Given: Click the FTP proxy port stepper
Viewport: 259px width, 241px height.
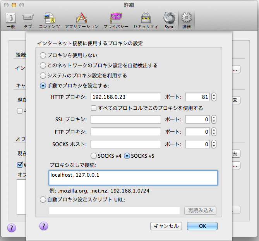Looking at the screenshot, I should (214, 132).
